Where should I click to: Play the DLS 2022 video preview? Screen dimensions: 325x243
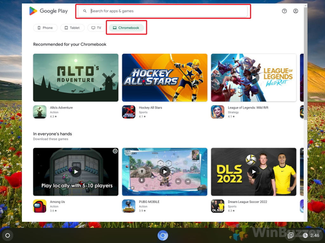[254, 172]
